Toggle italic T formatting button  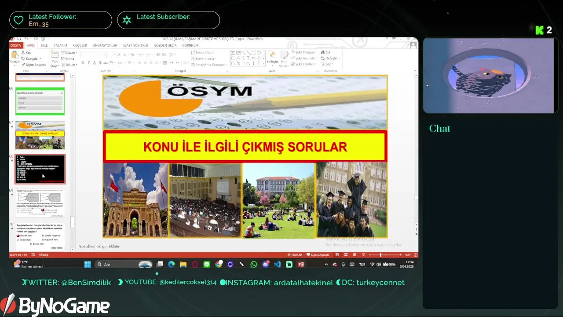89,63
